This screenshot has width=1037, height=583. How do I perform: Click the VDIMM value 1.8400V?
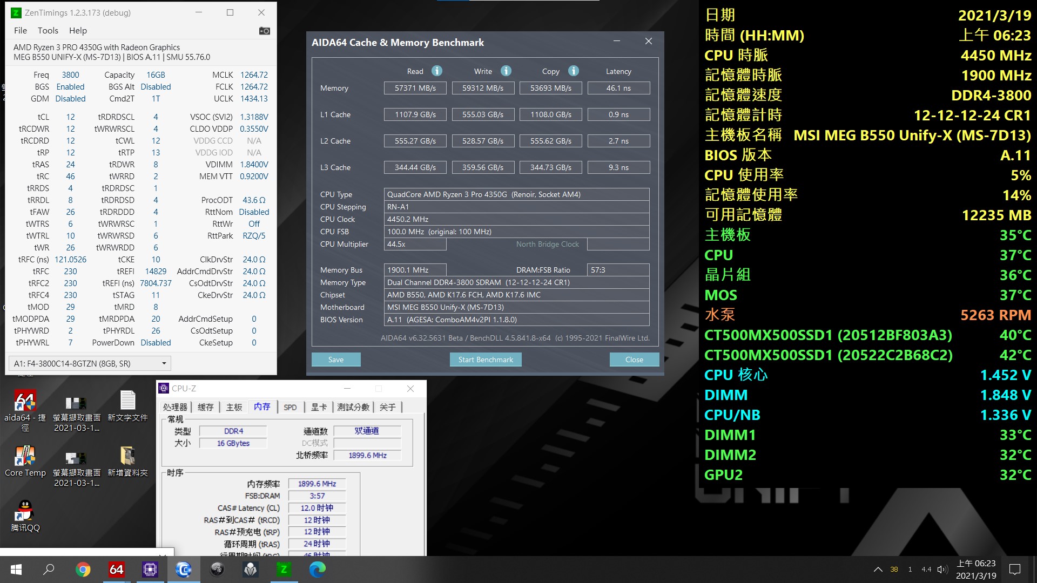pos(254,164)
